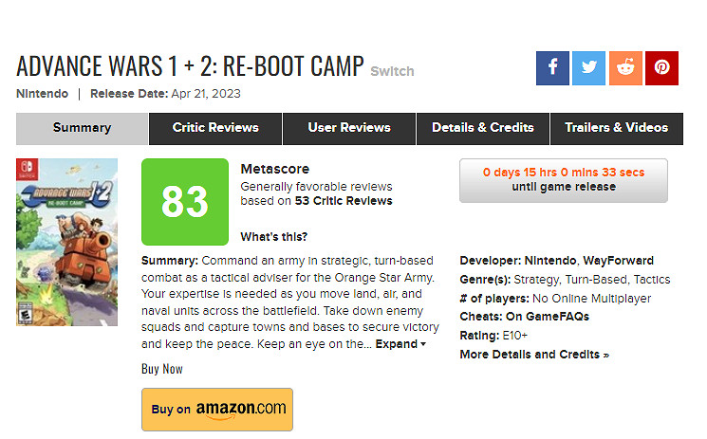Click the Switch platform label

click(392, 71)
